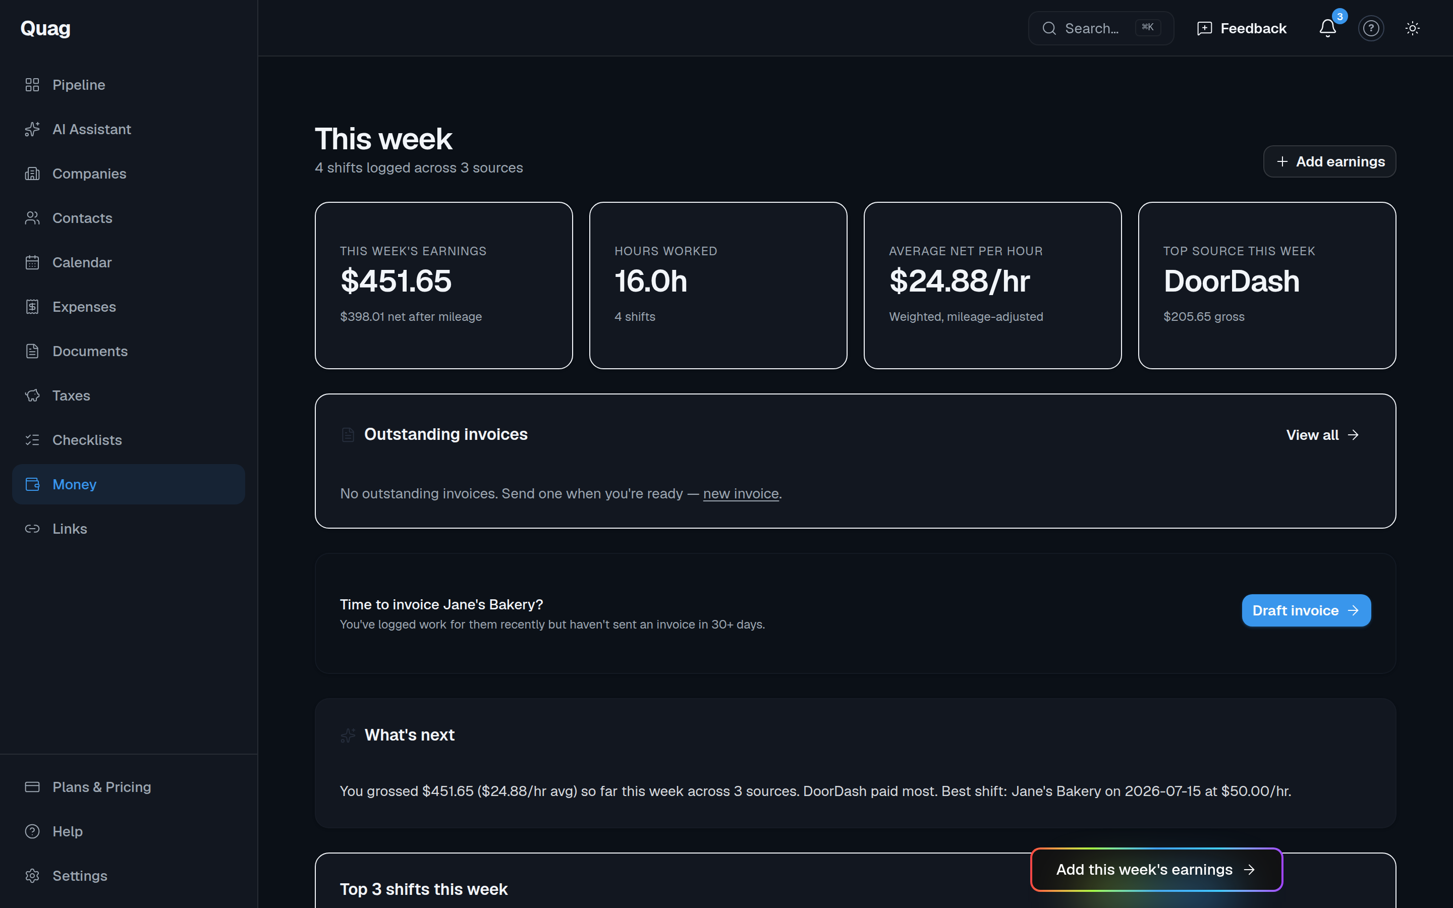Click the Feedback speech bubble icon

[1204, 28]
